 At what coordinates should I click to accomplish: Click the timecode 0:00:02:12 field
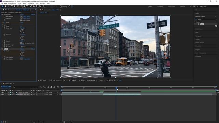click(x=6, y=86)
